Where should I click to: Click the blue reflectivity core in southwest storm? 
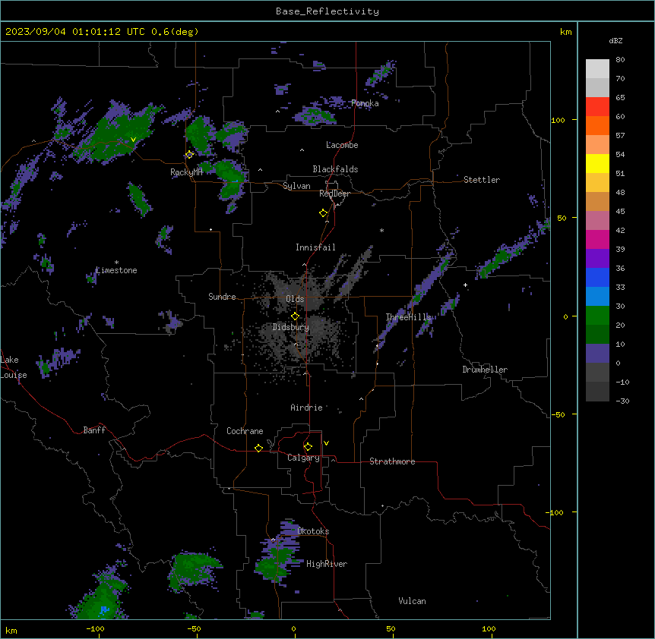[x=104, y=610]
